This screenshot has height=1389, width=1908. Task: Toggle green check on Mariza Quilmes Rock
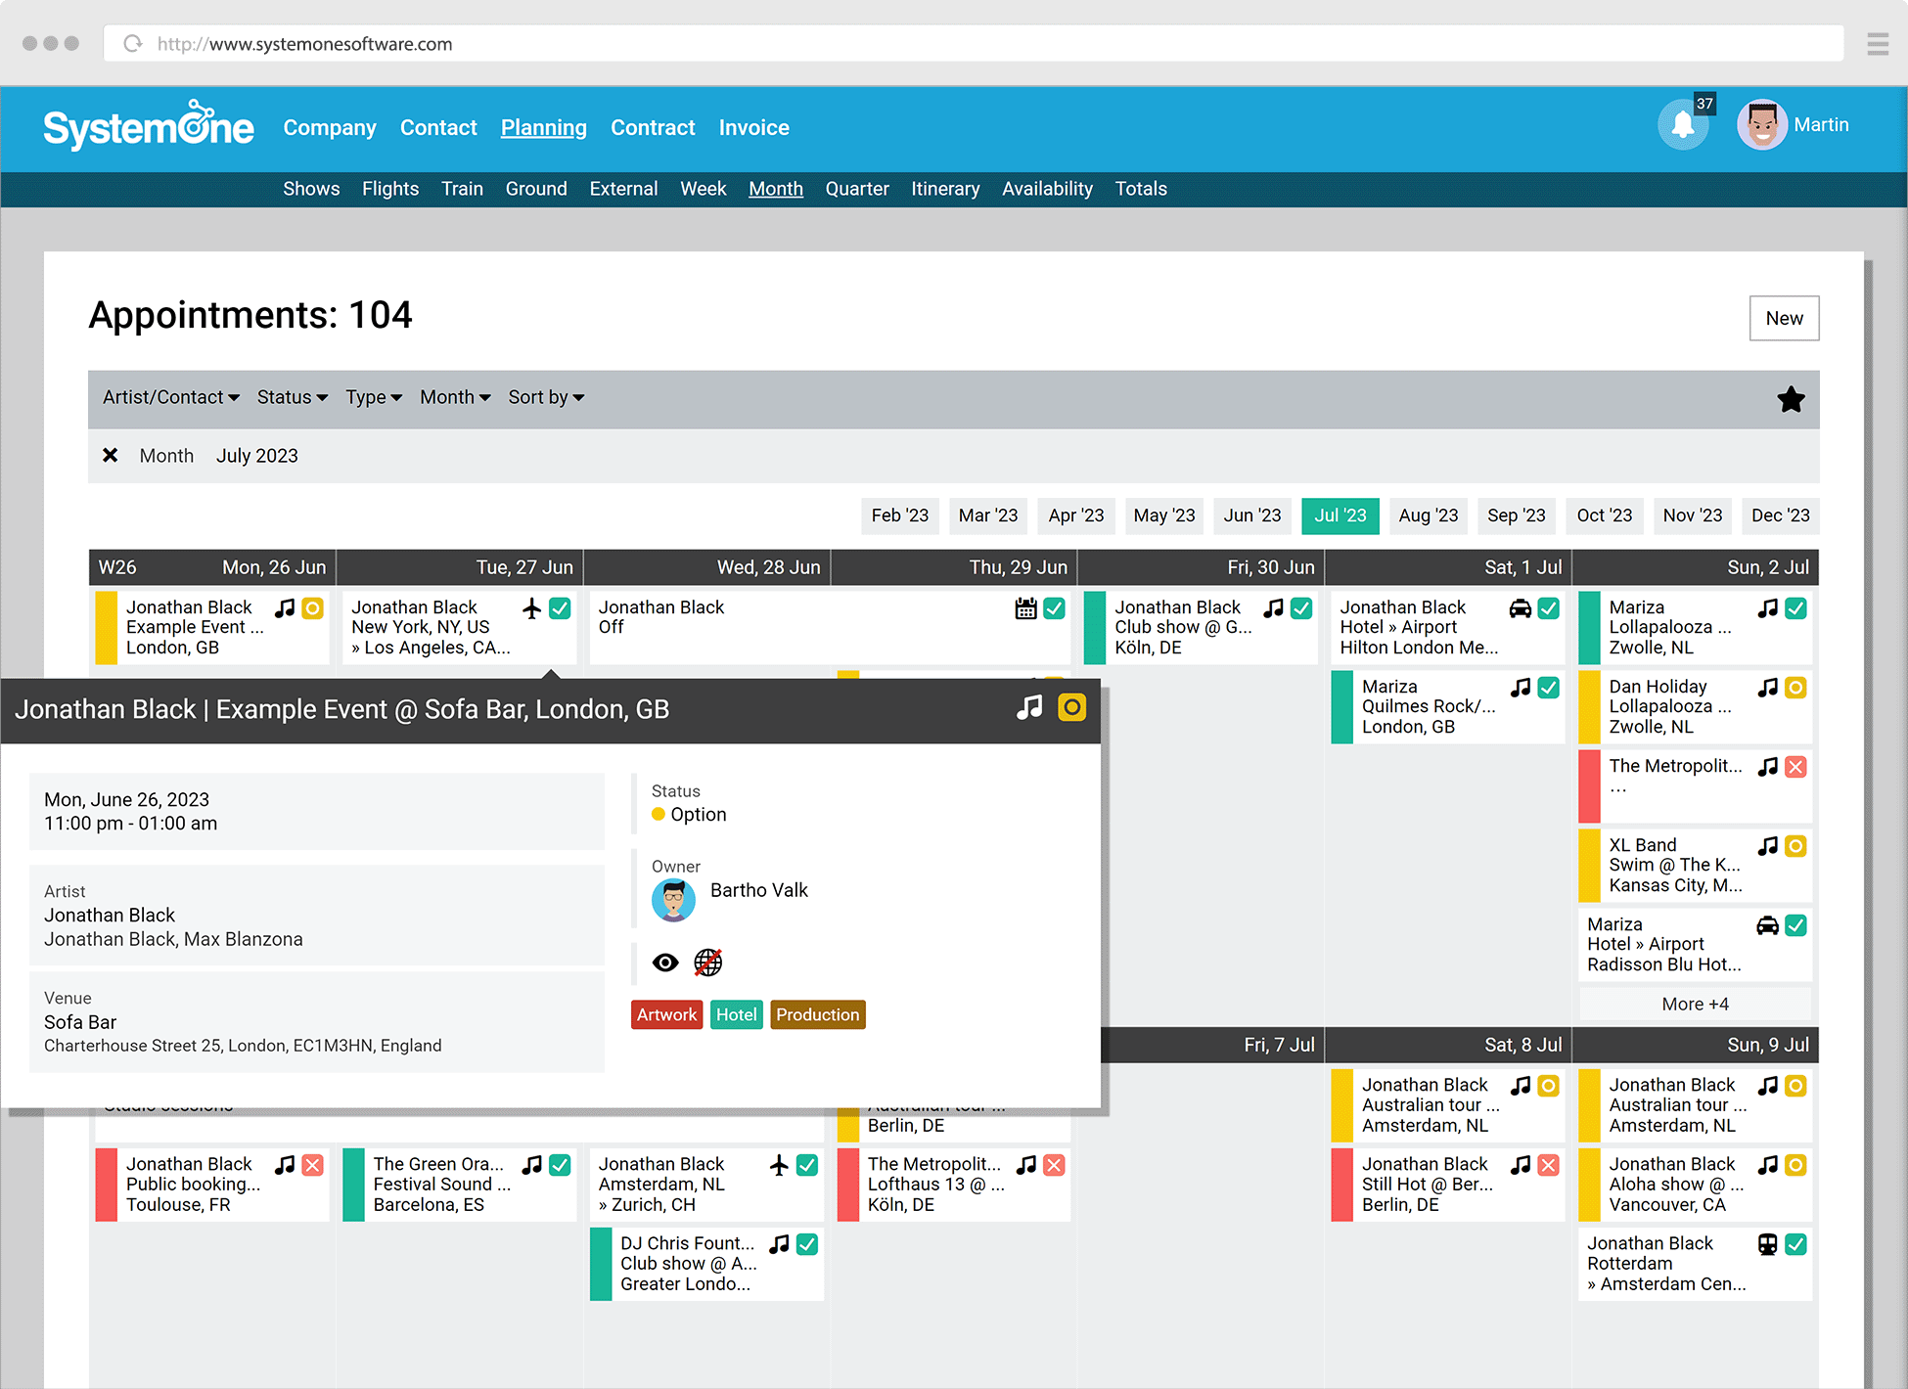pos(1548,688)
